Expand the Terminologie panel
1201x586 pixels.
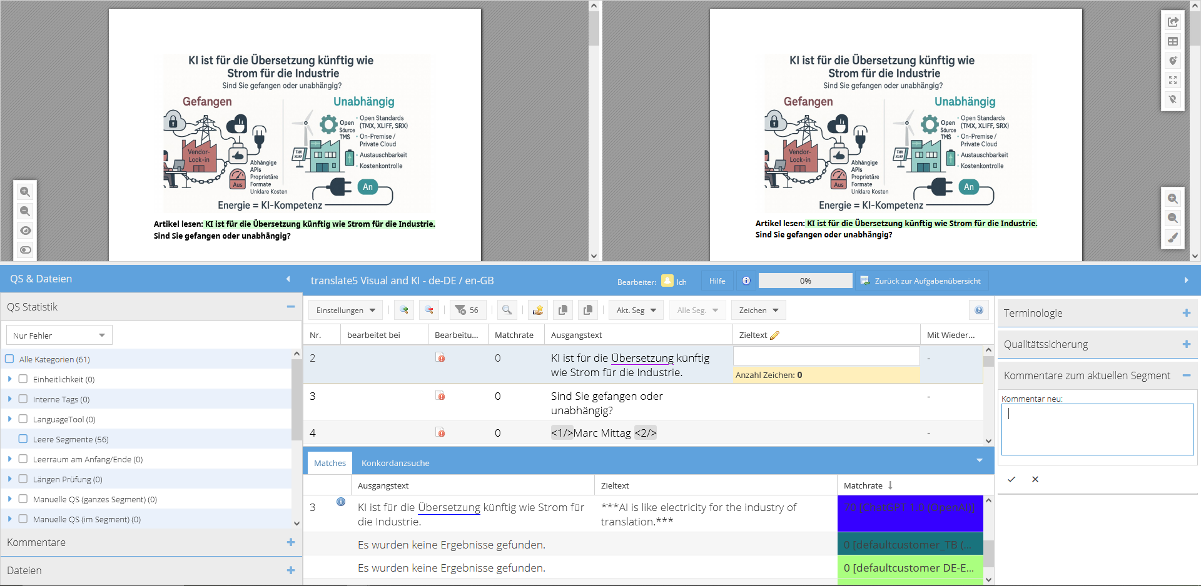[1186, 313]
